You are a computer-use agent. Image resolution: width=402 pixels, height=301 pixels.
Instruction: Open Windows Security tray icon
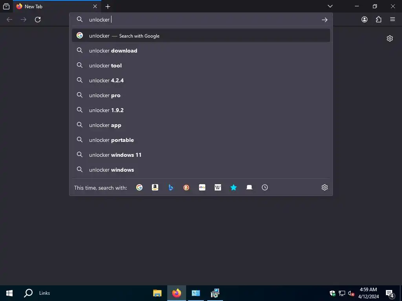333,293
